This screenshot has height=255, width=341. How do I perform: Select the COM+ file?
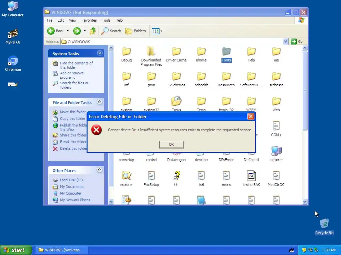(x=276, y=129)
